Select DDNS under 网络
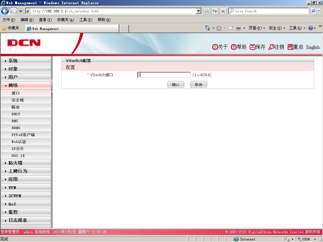The image size is (323, 242). pos(26,128)
